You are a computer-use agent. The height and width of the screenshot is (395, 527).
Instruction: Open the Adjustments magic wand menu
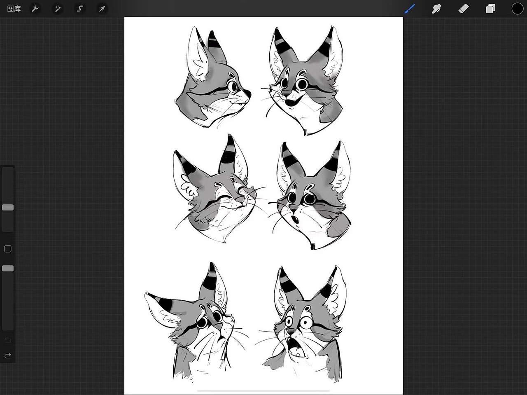coord(58,9)
